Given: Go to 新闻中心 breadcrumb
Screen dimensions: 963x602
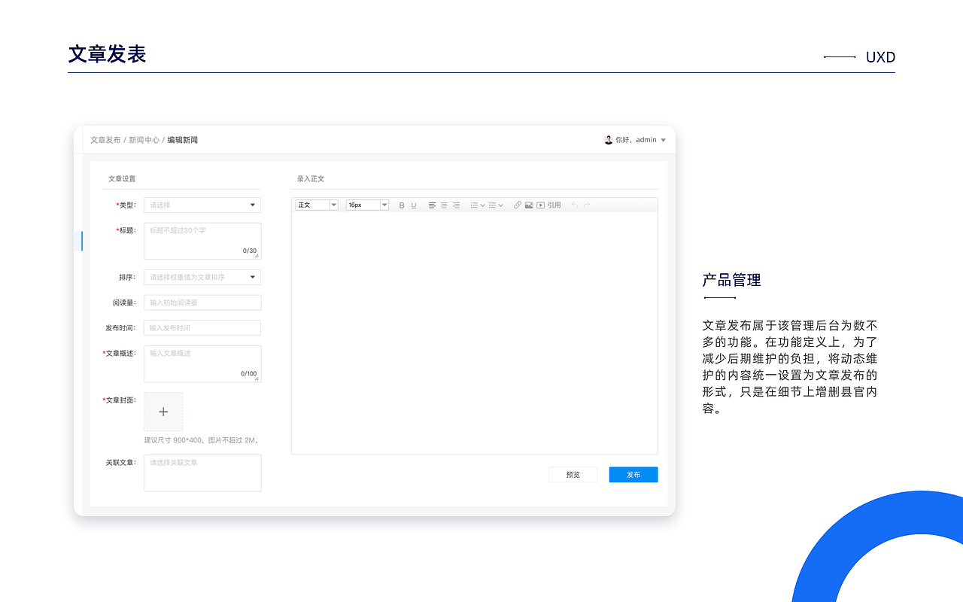Looking at the screenshot, I should [144, 140].
